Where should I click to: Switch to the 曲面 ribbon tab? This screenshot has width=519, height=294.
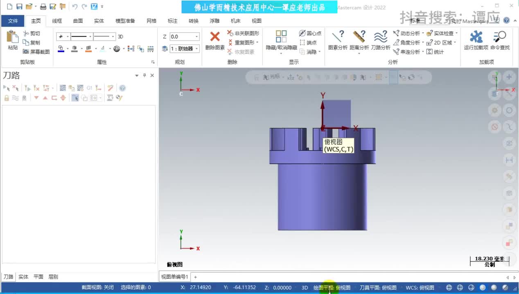click(78, 21)
